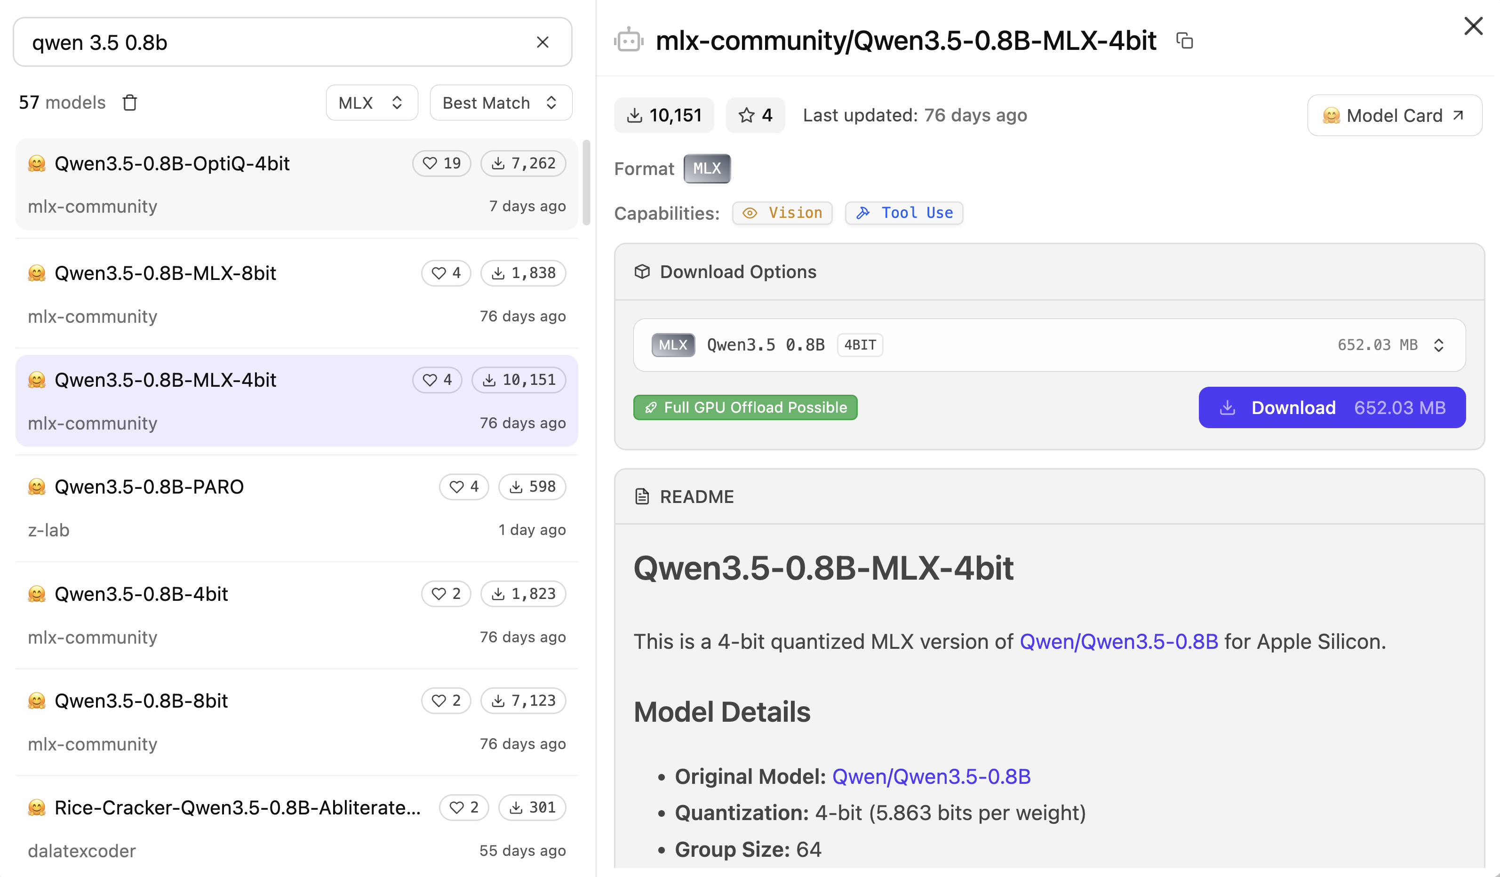Click likes badge on Qwen3.5-0.8B-PARO

point(464,487)
